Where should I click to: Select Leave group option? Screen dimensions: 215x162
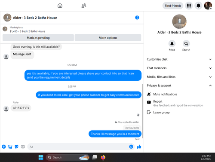click(x=158, y=113)
